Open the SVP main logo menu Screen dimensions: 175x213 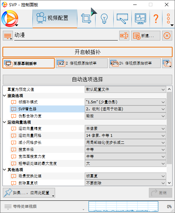pyautogui.click(x=10, y=19)
